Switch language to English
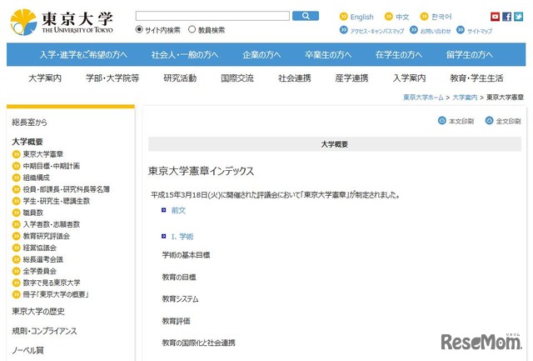Image resolution: width=533 pixels, height=361 pixels. tap(361, 17)
